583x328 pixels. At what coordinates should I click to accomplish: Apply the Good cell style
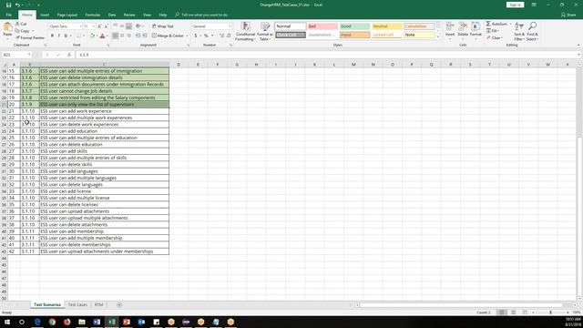(354, 26)
